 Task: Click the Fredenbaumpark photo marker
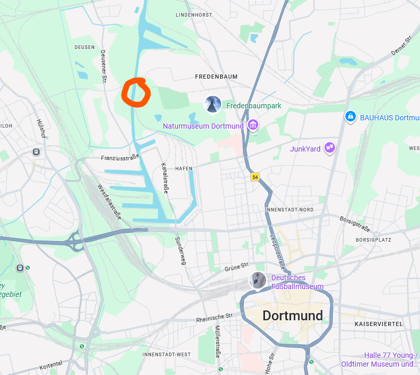coord(213,104)
